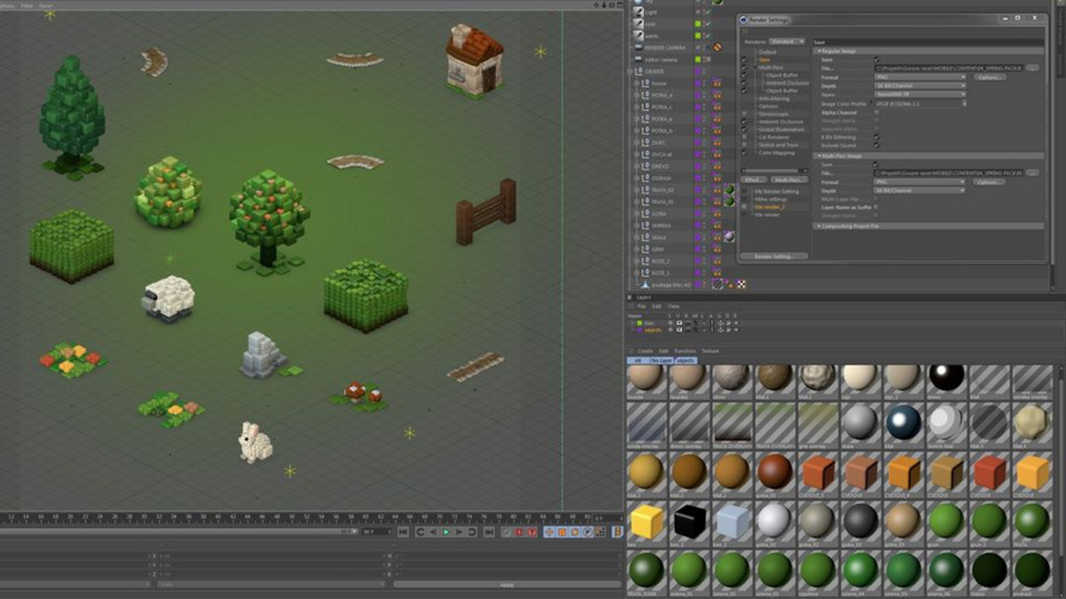Jump to the start of the timeline
This screenshot has height=599, width=1066.
point(403,532)
